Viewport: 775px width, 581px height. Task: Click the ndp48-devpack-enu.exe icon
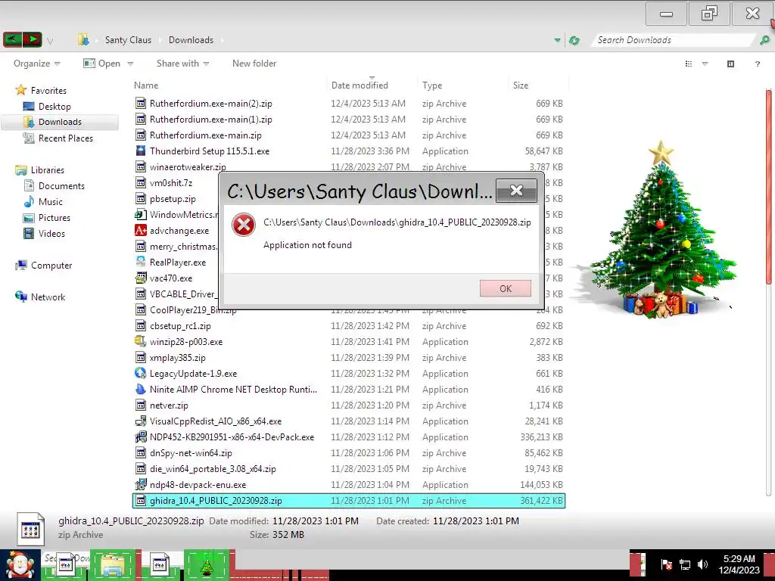pos(141,484)
